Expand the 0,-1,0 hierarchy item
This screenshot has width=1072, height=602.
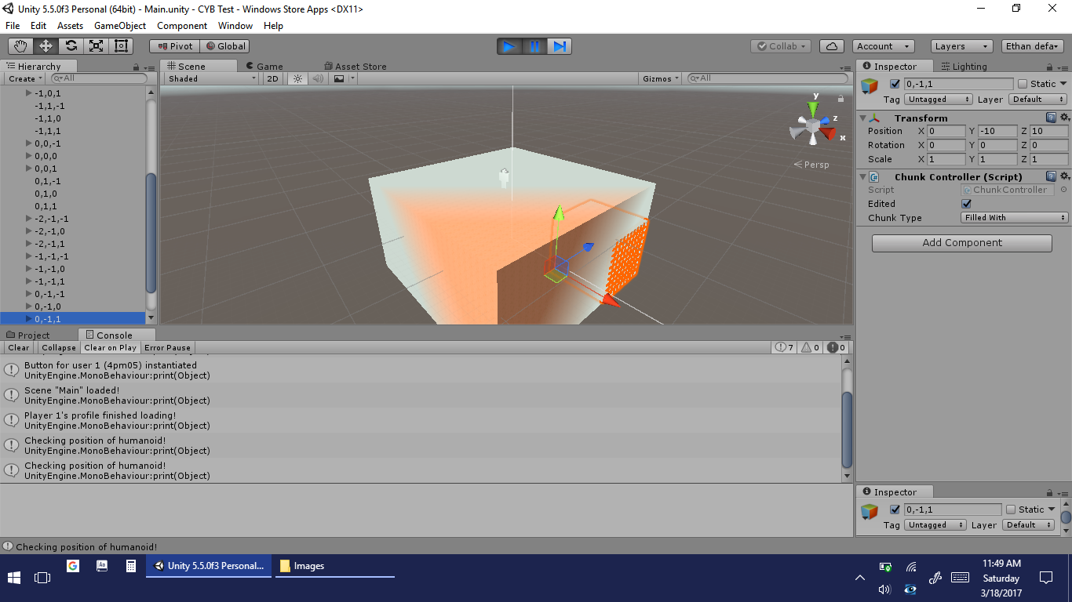click(29, 306)
